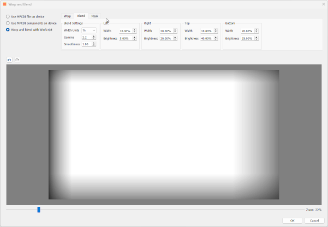Switch to the Mask tab
The width and height of the screenshot is (328, 227).
pos(95,16)
